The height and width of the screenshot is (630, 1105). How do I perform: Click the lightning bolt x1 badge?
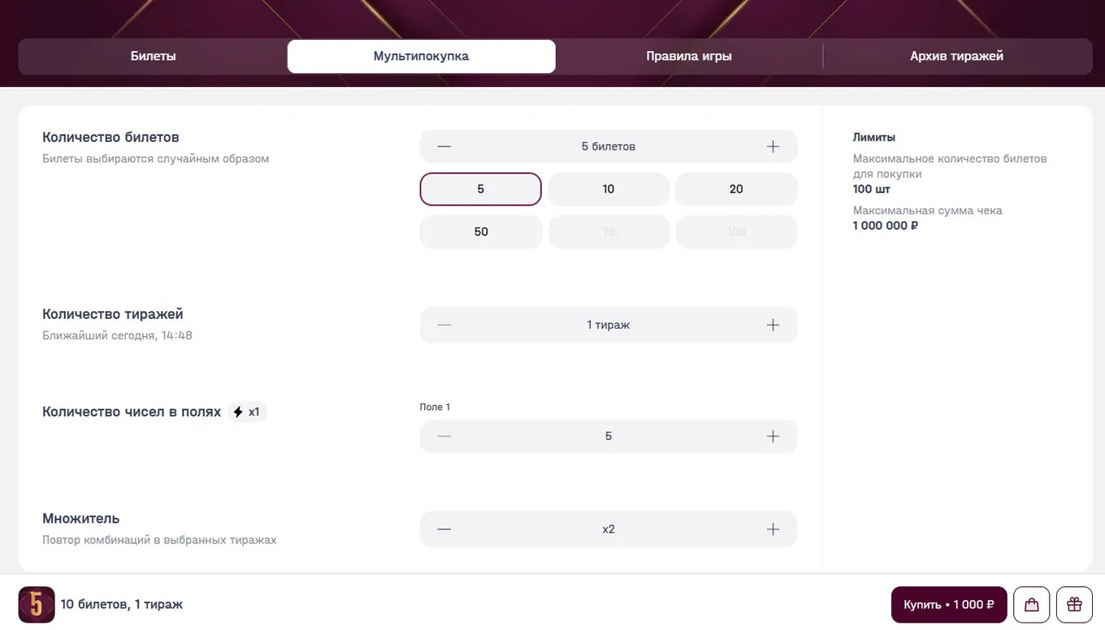coord(247,412)
